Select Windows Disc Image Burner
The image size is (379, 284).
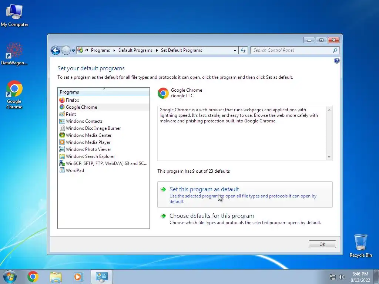[x=104, y=128]
